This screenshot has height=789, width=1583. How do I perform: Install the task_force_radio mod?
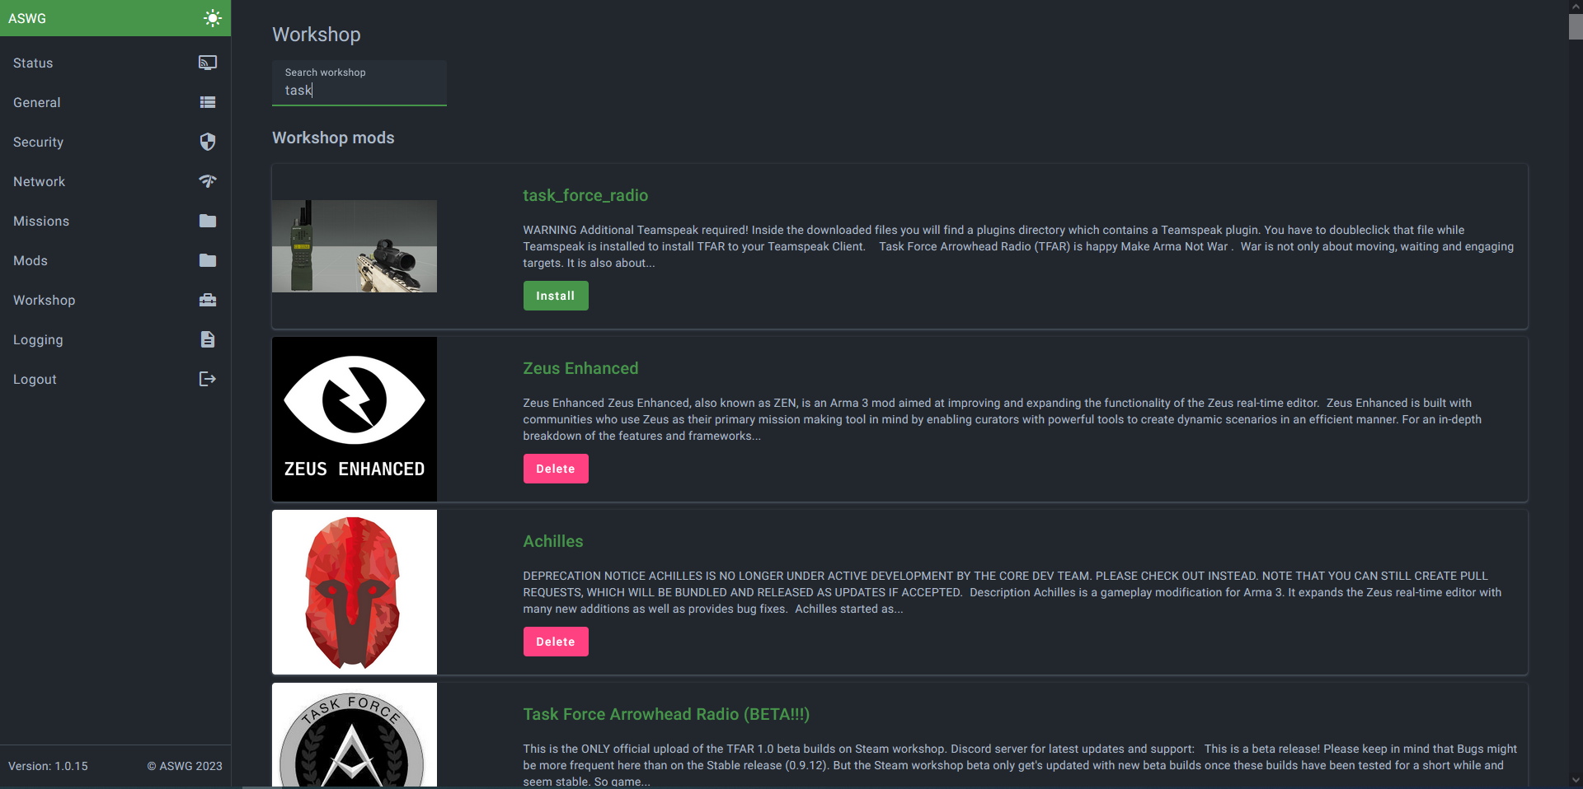pos(556,296)
